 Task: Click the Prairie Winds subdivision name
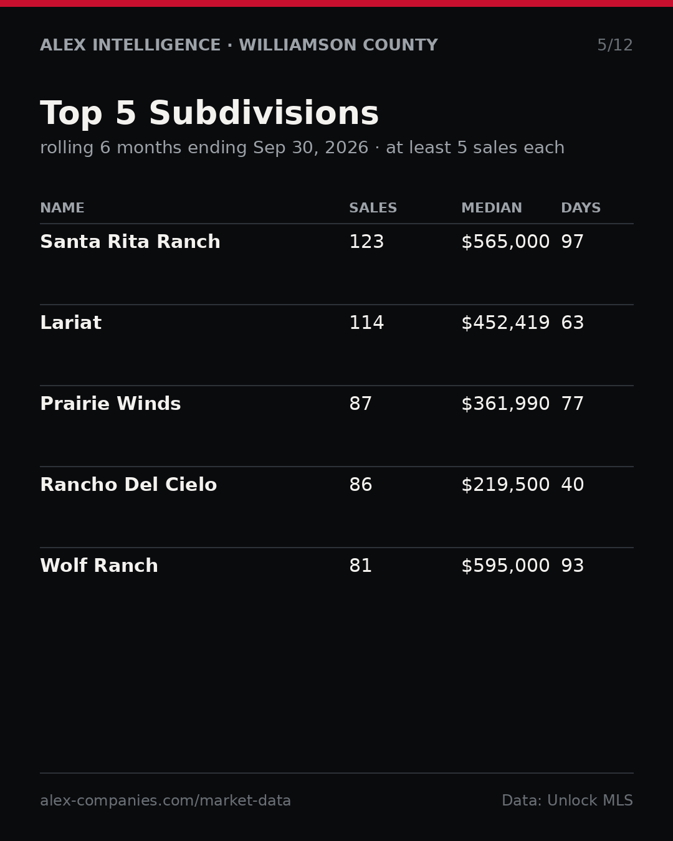110,404
